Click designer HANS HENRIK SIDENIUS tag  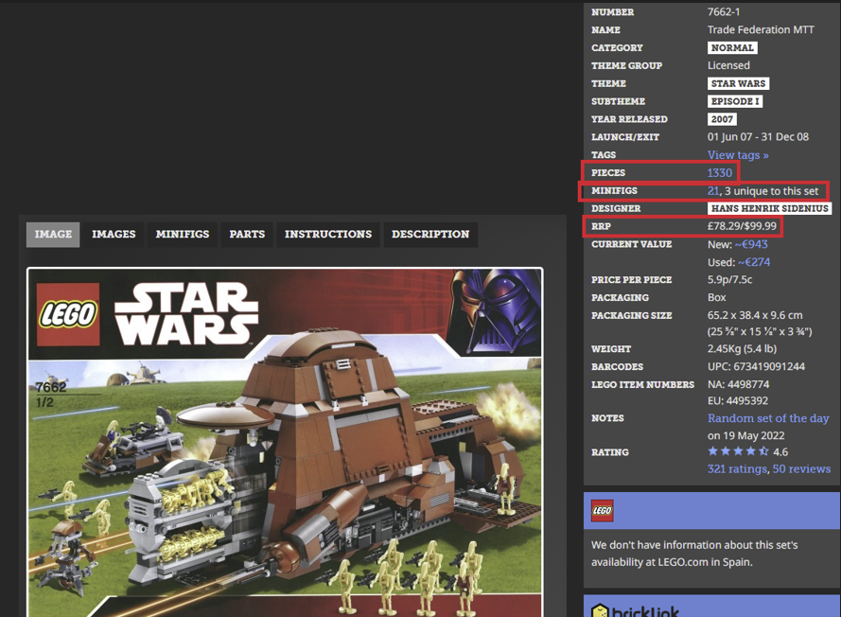click(x=769, y=208)
